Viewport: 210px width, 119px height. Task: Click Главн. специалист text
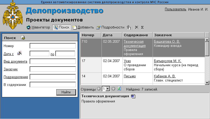(x=168, y=80)
